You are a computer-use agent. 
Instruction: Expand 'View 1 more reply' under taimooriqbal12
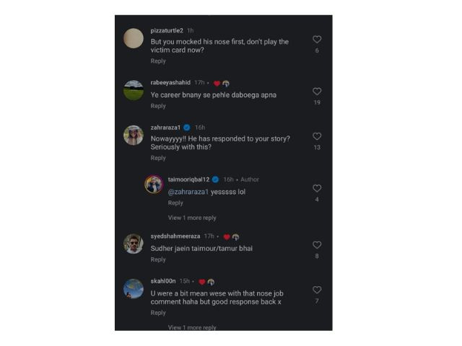click(192, 218)
